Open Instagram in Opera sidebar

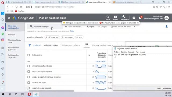tap(3, 40)
